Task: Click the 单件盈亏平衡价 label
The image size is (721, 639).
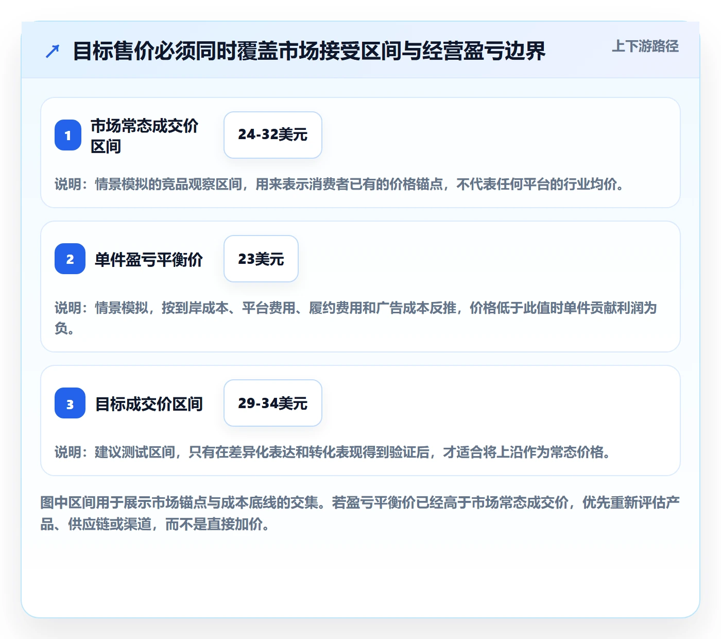Action: (x=149, y=259)
